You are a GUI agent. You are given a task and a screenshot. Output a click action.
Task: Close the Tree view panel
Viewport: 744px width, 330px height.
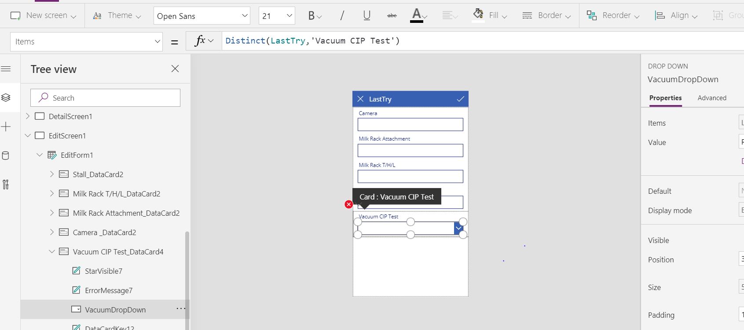point(175,69)
